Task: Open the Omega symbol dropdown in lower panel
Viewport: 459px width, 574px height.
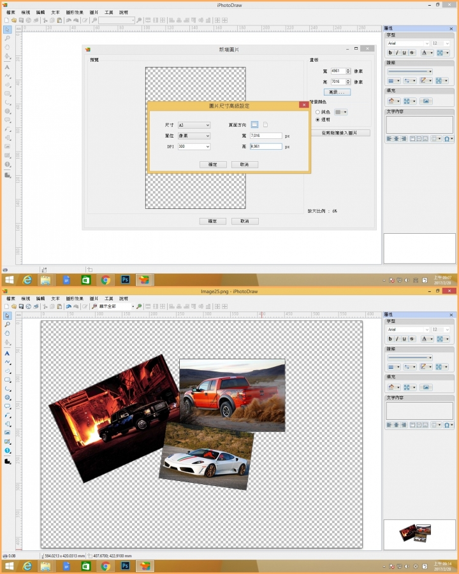Action: coord(449,425)
